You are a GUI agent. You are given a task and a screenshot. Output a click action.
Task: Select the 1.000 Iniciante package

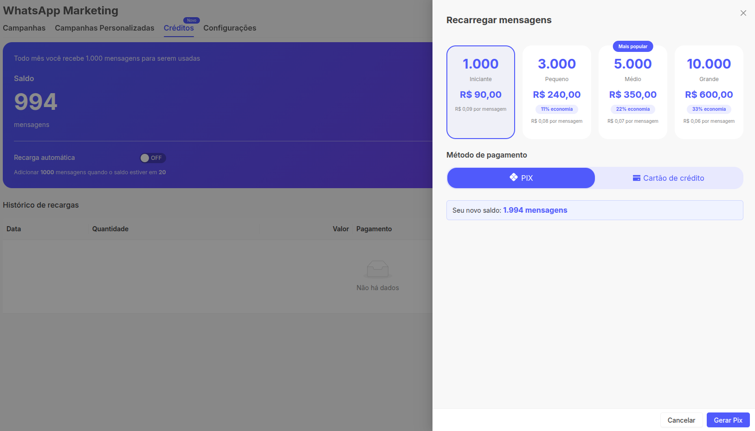point(480,92)
